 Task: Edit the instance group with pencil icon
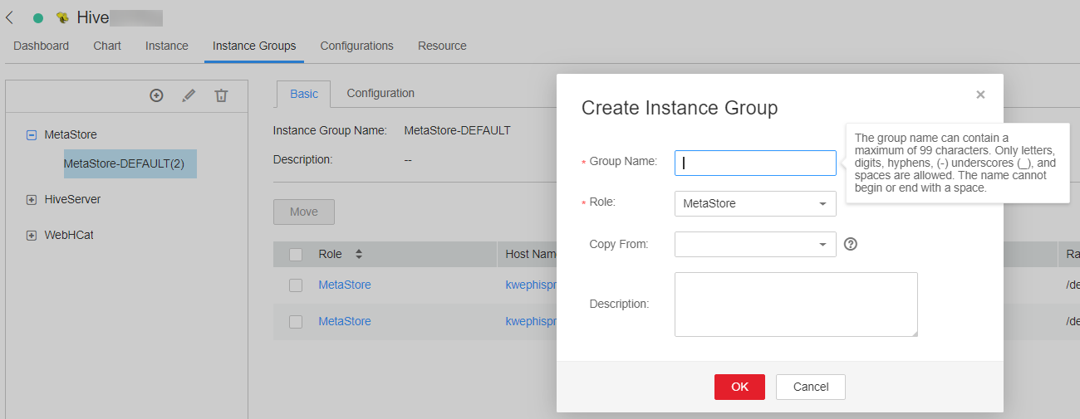pos(189,95)
